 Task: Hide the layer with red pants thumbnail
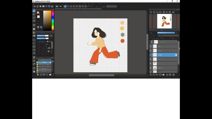150,68
